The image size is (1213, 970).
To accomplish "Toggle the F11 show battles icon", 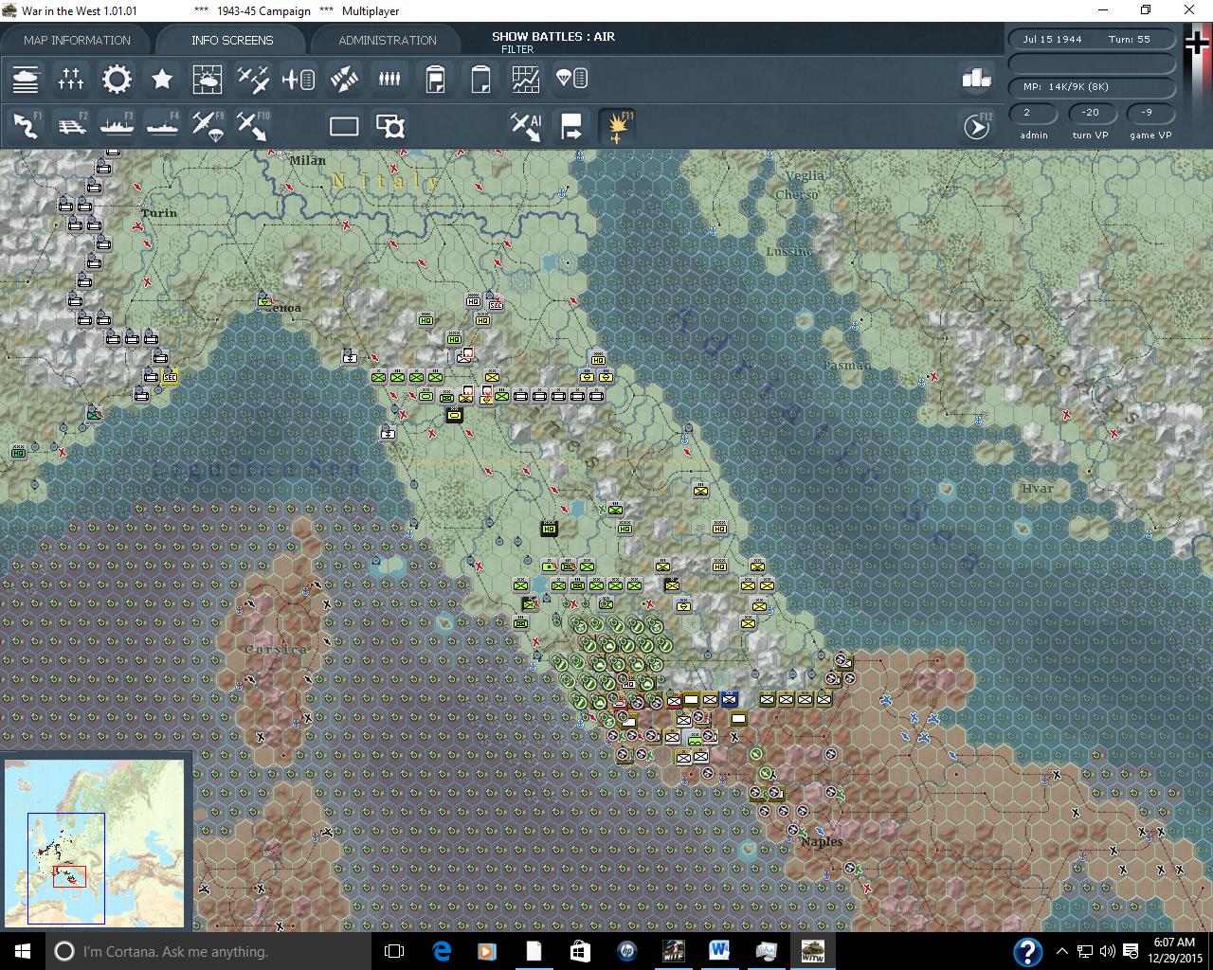I will (x=617, y=126).
